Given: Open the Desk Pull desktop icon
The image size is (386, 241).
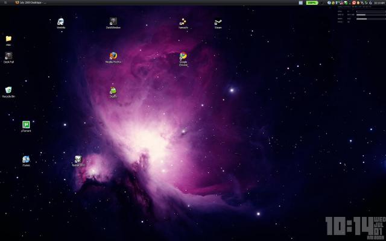Looking at the screenshot, I should pyautogui.click(x=8, y=57).
